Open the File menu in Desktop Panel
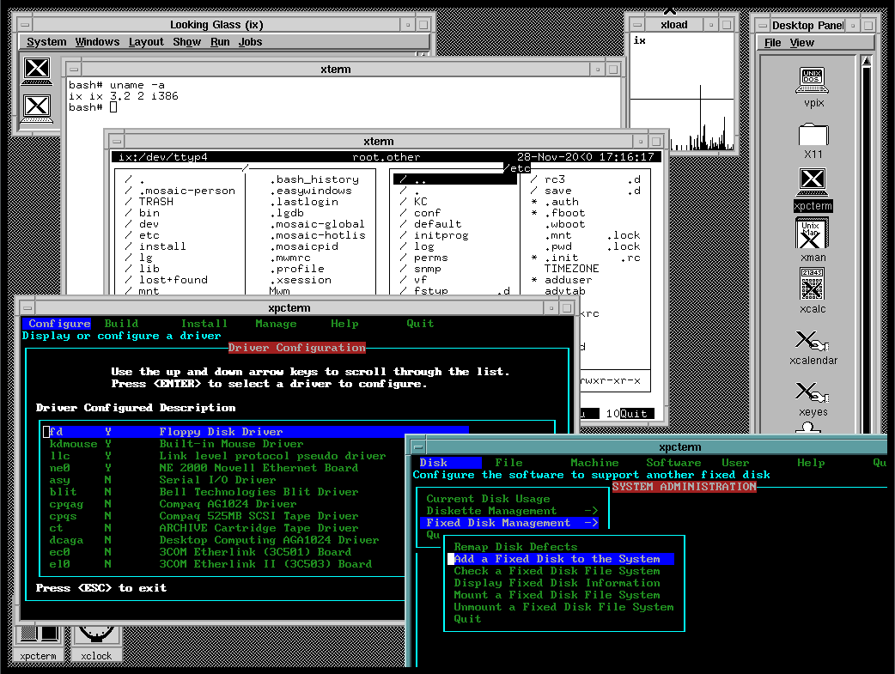This screenshot has height=674, width=895. click(773, 43)
